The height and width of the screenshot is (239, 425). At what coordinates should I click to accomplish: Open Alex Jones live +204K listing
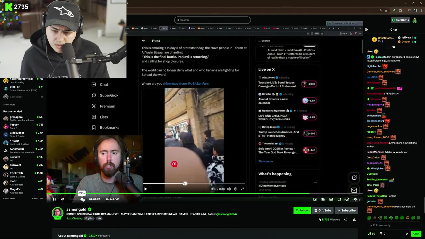point(287,82)
